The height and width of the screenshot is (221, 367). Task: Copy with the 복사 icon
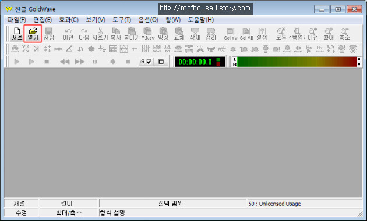click(x=116, y=34)
